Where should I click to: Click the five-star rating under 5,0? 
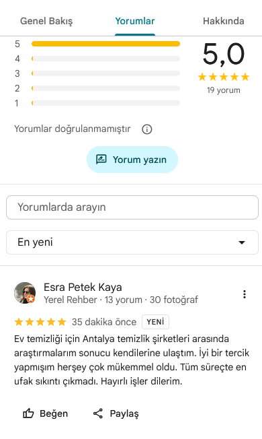[x=224, y=77]
